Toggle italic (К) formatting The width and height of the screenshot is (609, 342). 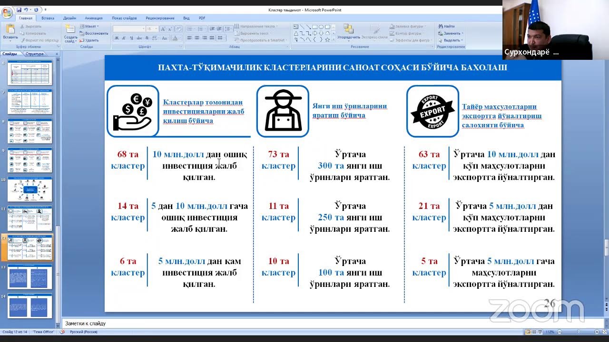(124, 38)
